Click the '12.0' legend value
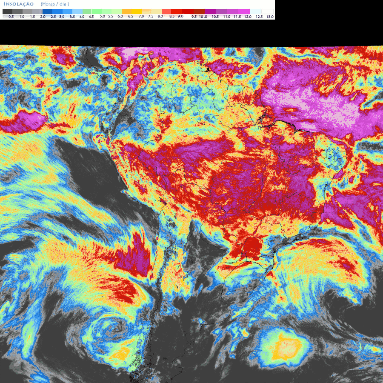 click(x=248, y=17)
